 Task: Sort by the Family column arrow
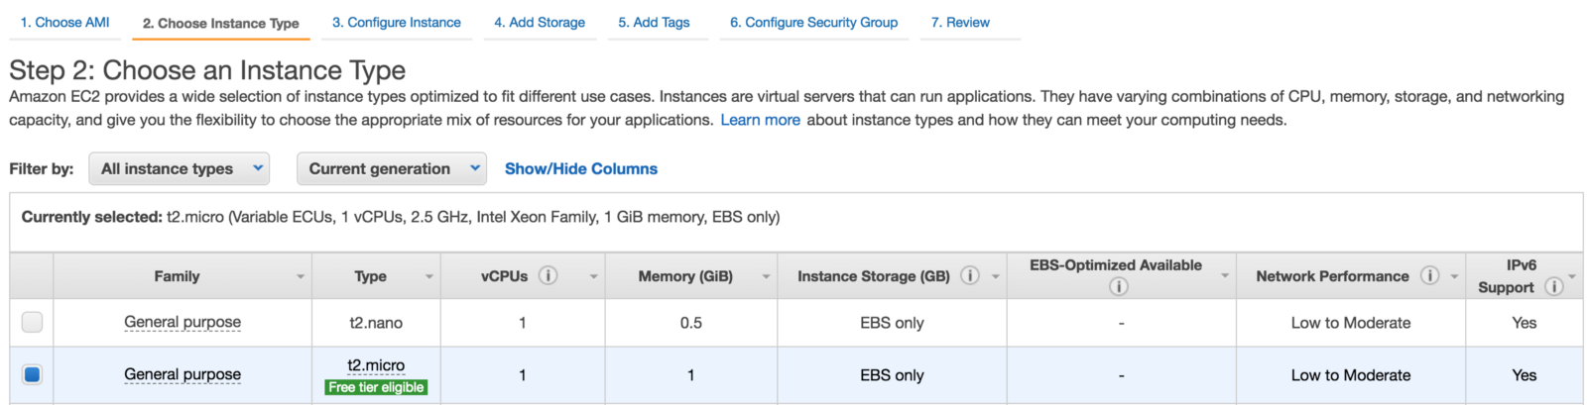(x=301, y=276)
